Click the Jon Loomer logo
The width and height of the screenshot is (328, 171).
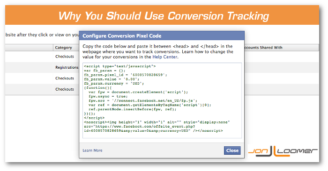pos(283,151)
